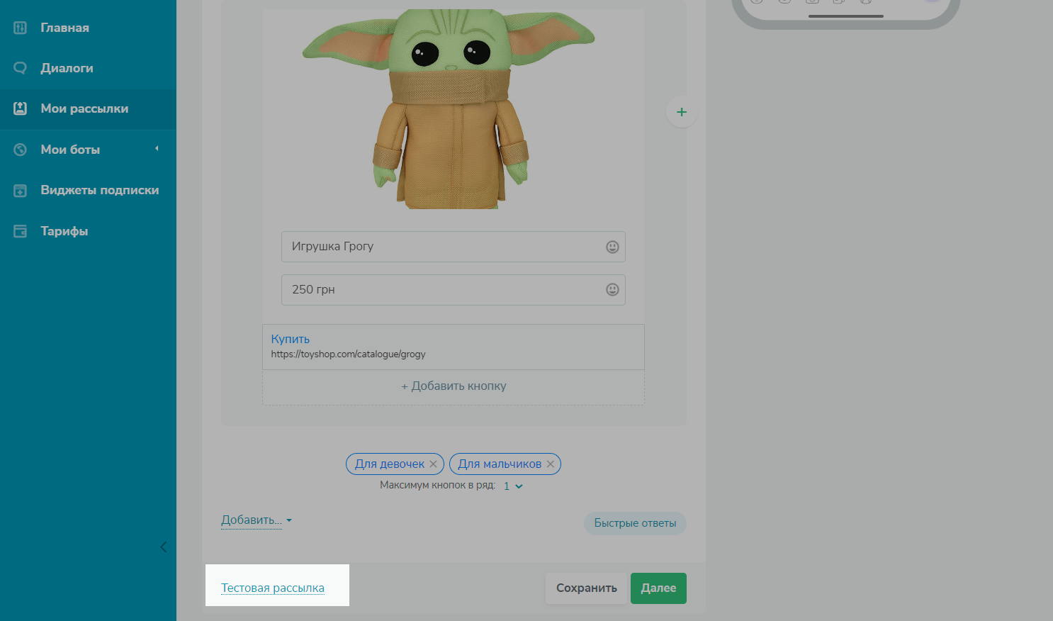Open the Добавить... dropdown menu
This screenshot has width=1053, height=621.
tap(256, 520)
